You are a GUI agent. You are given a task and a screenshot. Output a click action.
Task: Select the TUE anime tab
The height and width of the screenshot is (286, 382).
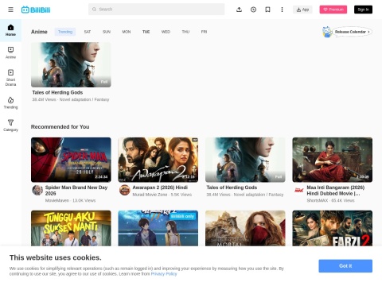pos(146,32)
